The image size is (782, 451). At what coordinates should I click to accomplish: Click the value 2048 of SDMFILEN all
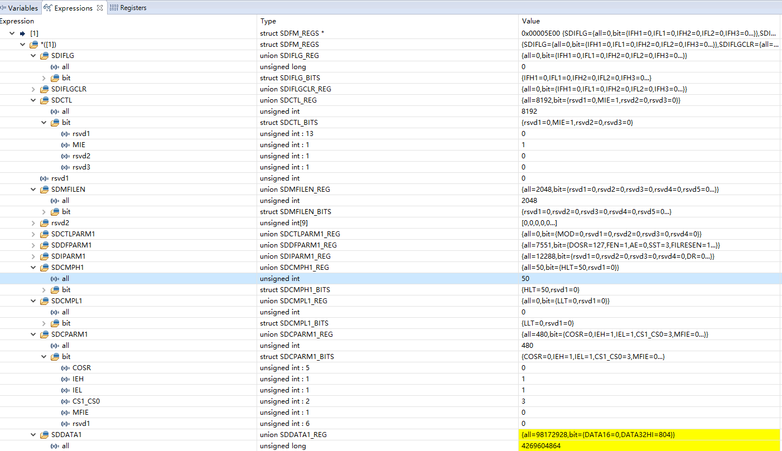[x=530, y=201]
